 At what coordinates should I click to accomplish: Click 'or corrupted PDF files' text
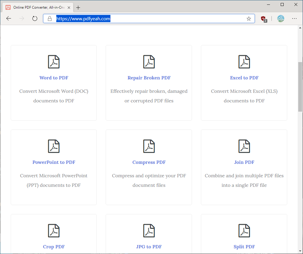tap(149, 101)
